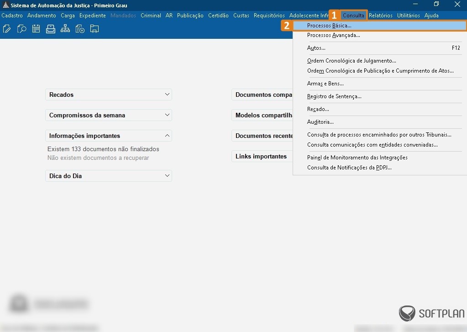Choose Consulta comunicações com entidades conveniadas
Viewport: 467px width, 332px height.
pyautogui.click(x=379, y=145)
